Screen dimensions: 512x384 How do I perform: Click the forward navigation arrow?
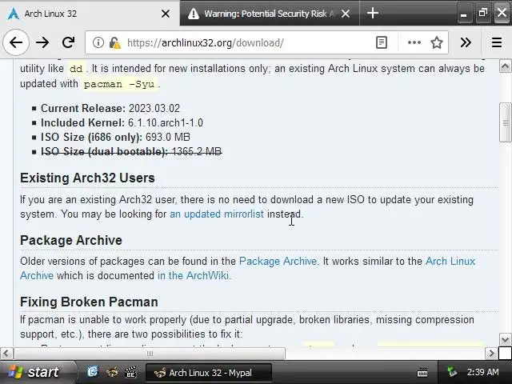42,43
